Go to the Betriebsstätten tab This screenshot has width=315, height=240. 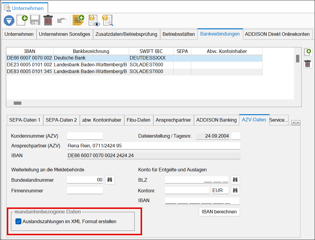pos(179,34)
